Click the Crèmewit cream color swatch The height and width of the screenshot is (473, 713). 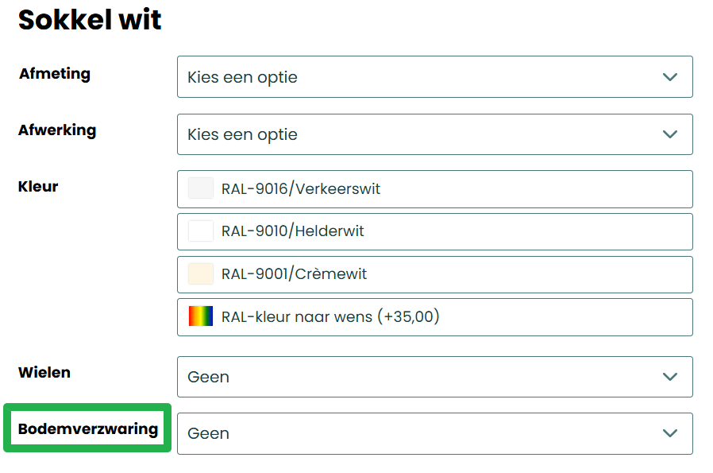pos(201,274)
